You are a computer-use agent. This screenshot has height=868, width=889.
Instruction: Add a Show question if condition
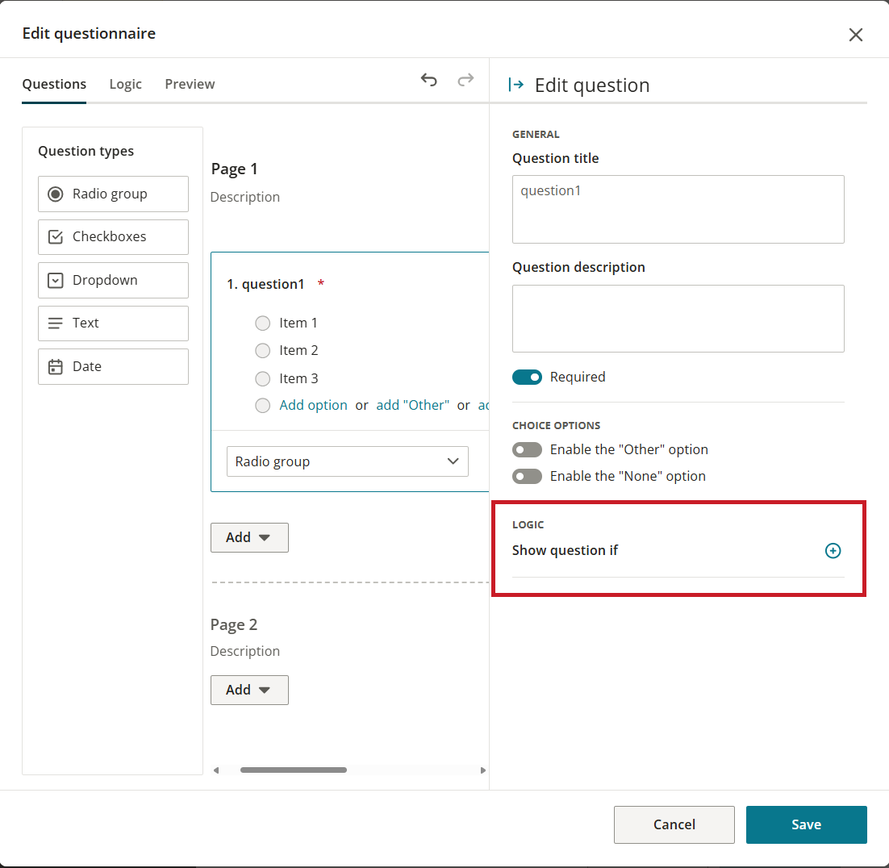[833, 550]
